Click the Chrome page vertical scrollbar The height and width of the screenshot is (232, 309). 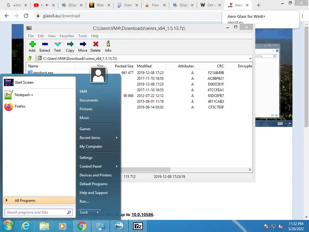(306, 77)
